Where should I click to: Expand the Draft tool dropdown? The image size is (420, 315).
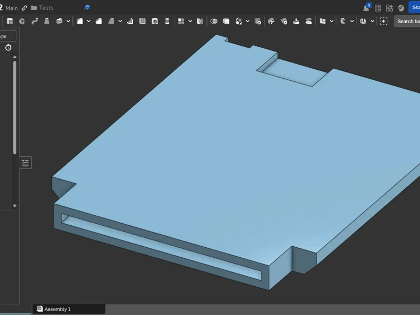(x=120, y=21)
